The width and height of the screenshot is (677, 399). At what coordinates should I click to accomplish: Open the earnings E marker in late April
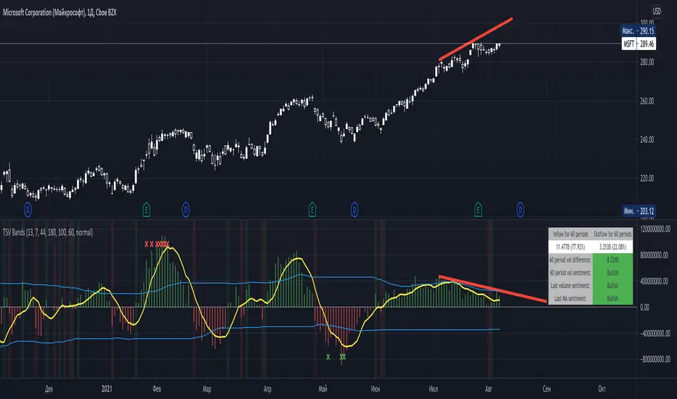pyautogui.click(x=312, y=210)
